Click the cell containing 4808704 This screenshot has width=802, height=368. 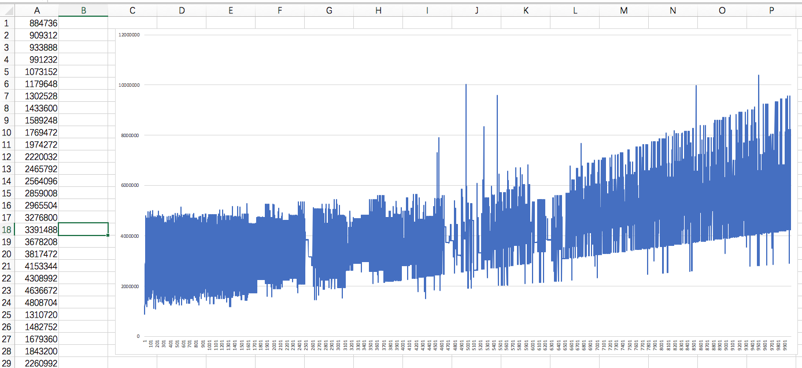click(x=38, y=303)
